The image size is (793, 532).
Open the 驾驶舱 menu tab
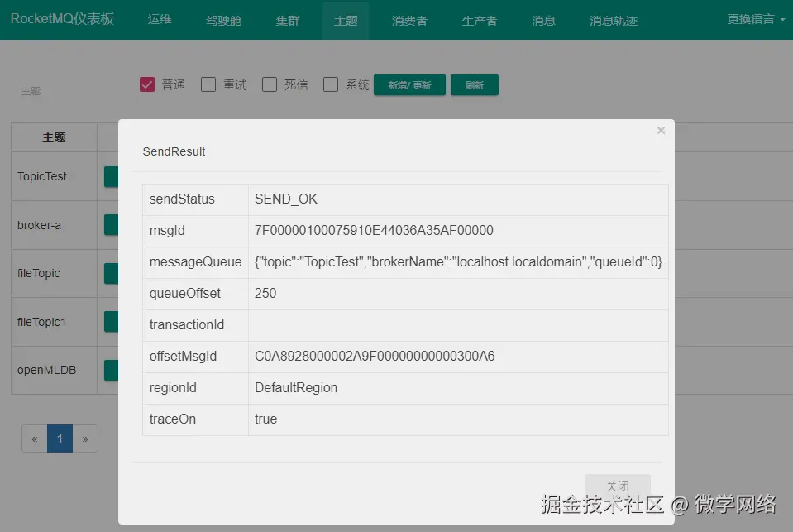pos(223,20)
